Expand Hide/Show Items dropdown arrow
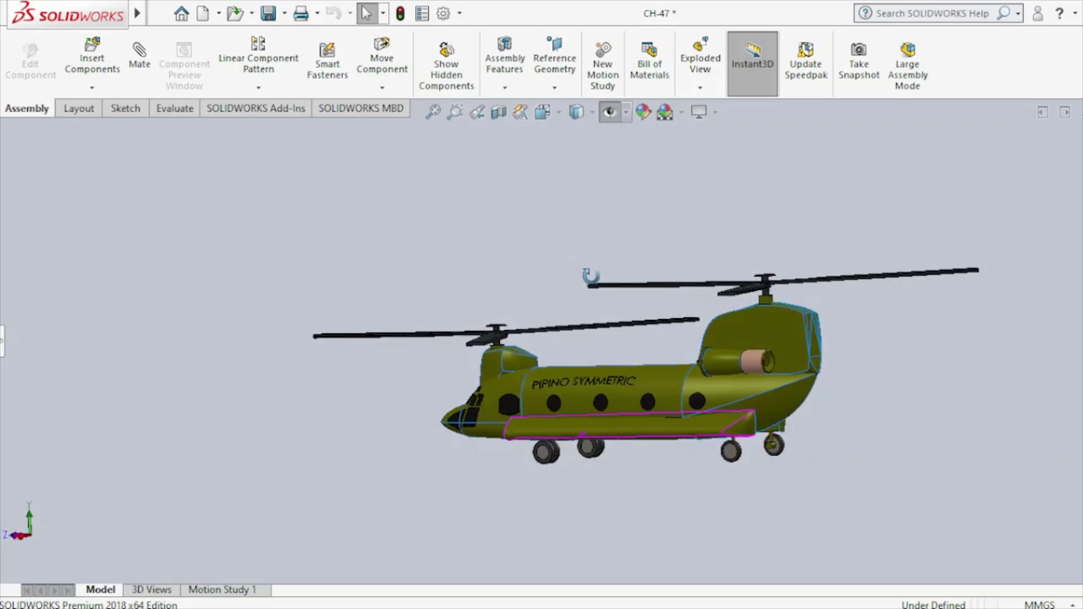Viewport: 1083px width, 609px height. tap(626, 112)
